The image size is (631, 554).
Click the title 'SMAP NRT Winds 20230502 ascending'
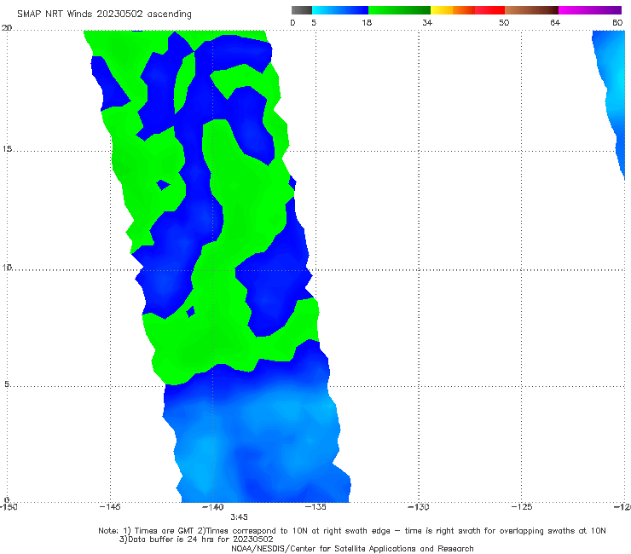(104, 14)
